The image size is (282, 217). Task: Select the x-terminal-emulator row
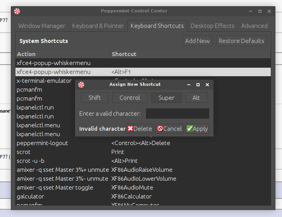pyautogui.click(x=44, y=81)
